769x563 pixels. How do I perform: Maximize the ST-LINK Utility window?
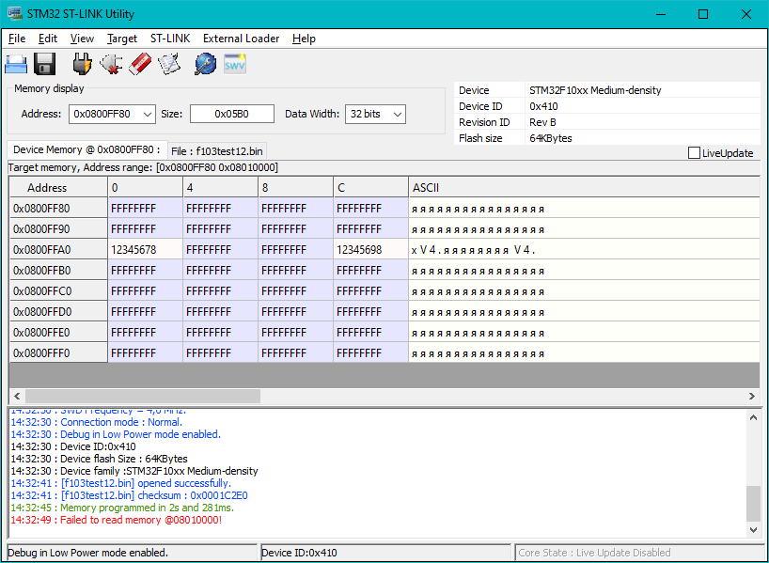coord(703,14)
